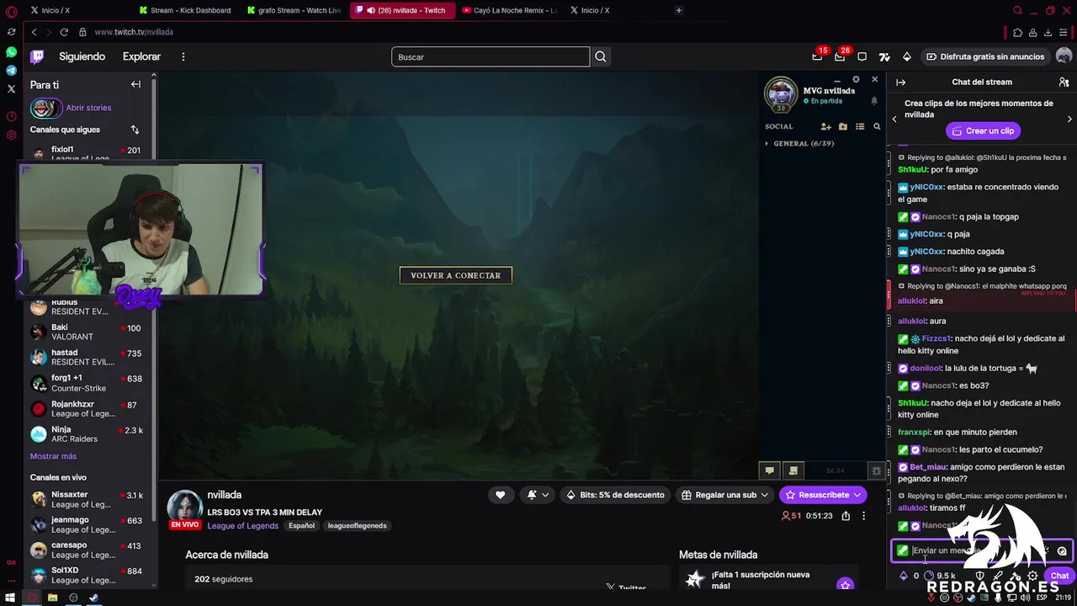Open the user avatar menu
The width and height of the screenshot is (1077, 606).
(x=1064, y=56)
